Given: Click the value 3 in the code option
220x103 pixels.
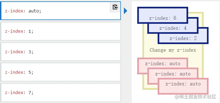Looking at the screenshot, I should point(30,52).
